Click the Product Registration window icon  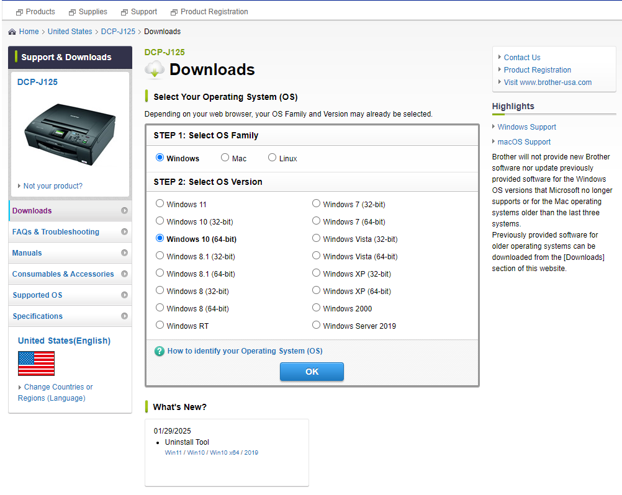(x=174, y=12)
